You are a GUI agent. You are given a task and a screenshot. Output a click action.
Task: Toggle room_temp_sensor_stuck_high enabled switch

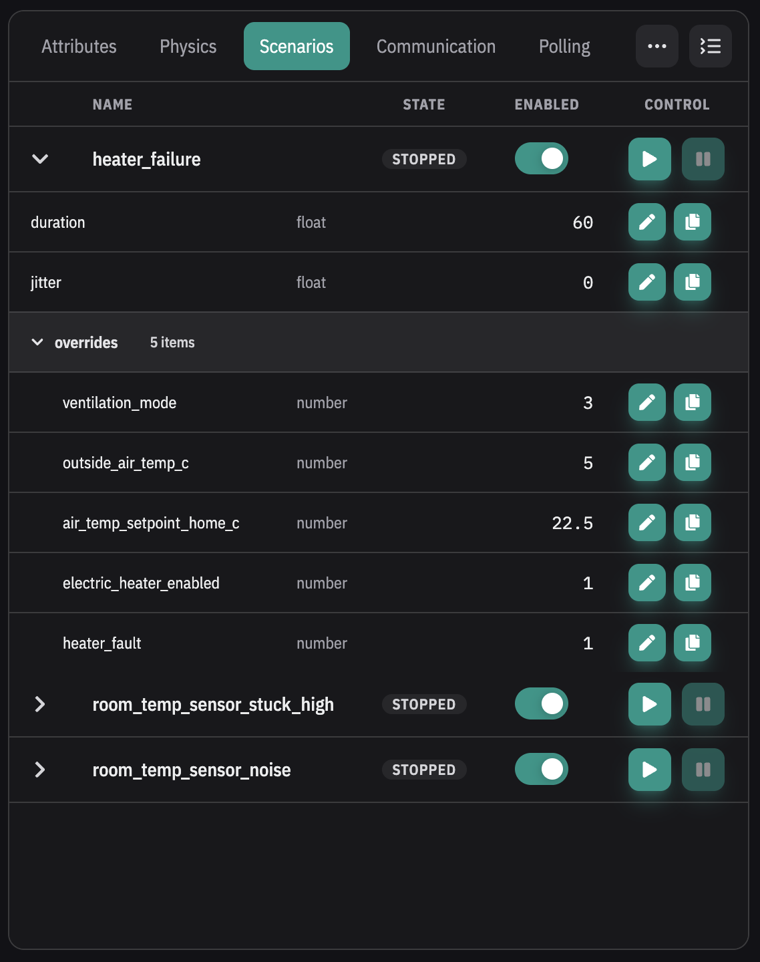(x=541, y=704)
